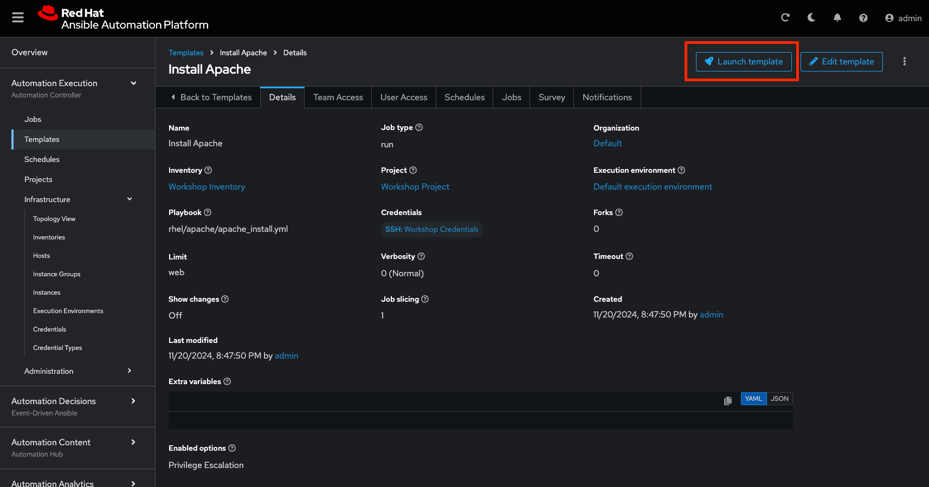929x487 pixels.
Task: Collapse the Infrastructure submenu
Action: pos(130,199)
